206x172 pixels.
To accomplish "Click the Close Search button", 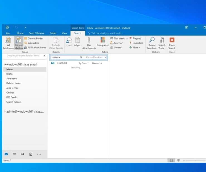I will point(172,43).
